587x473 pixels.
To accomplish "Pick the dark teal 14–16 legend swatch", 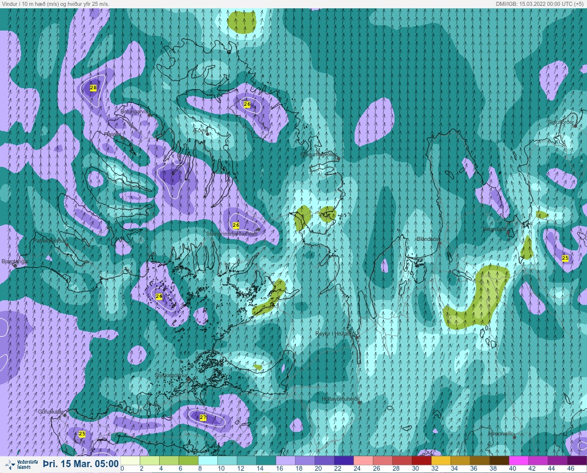I will pyautogui.click(x=266, y=461).
